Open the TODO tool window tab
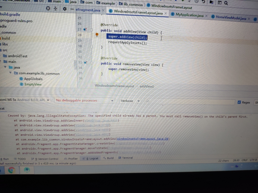 pyautogui.click(x=20, y=159)
